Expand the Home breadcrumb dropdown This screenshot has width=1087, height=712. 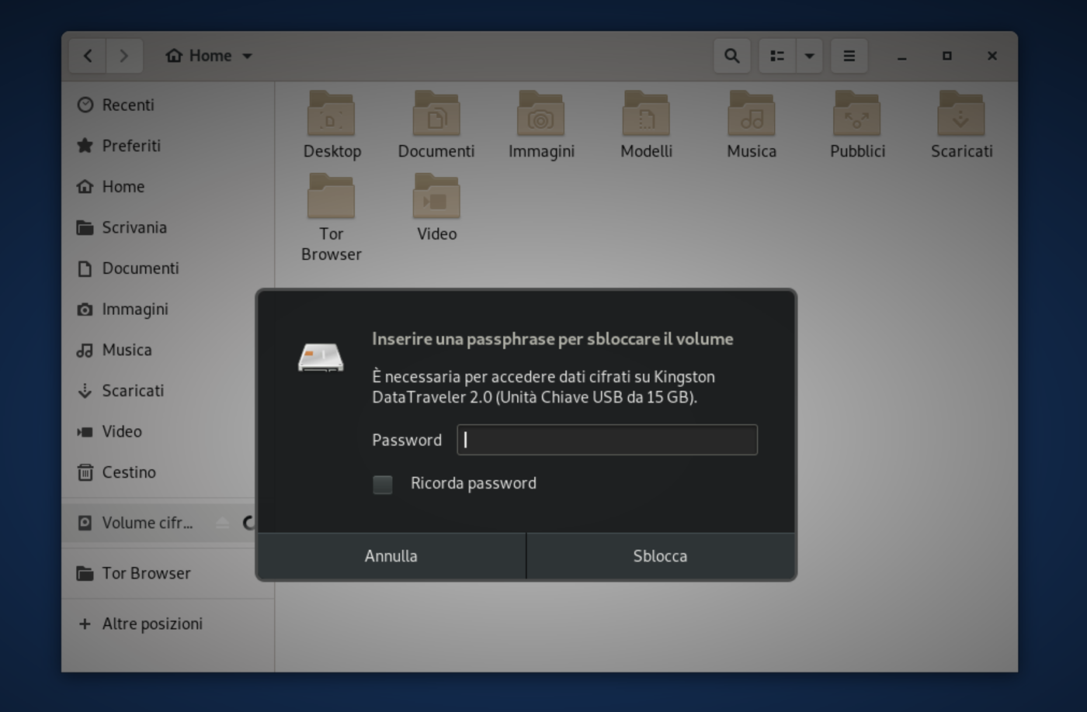click(x=247, y=55)
